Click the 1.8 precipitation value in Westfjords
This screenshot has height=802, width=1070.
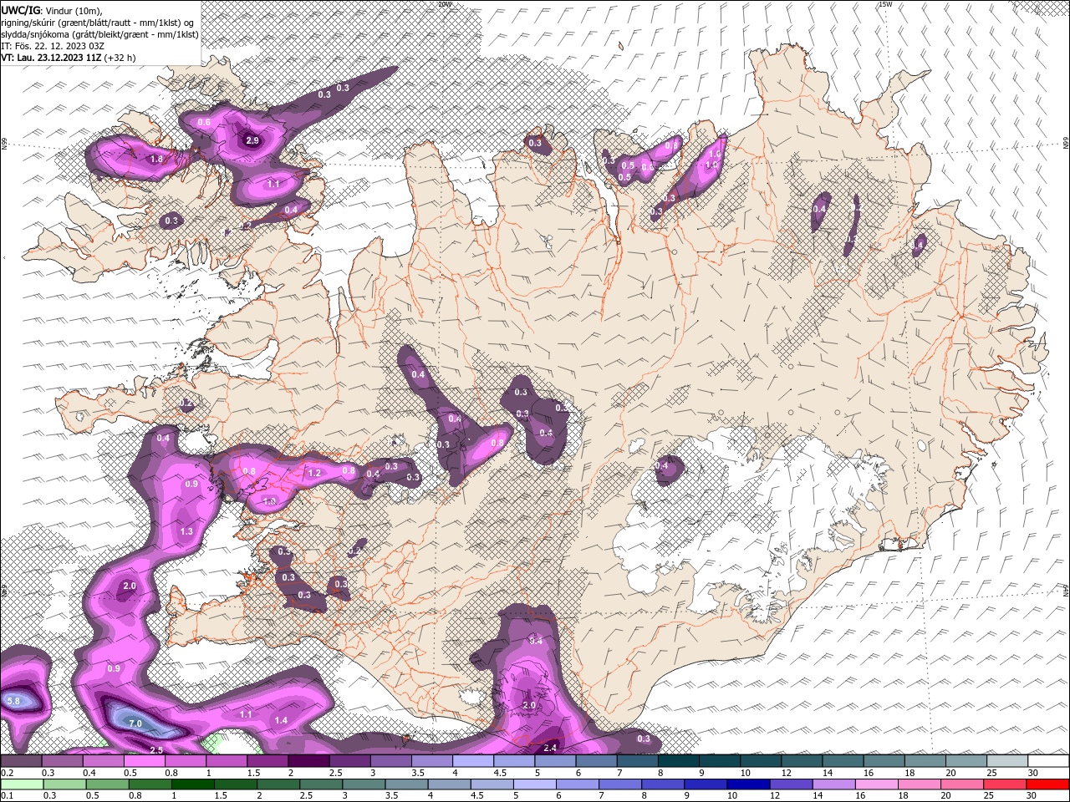coord(156,159)
